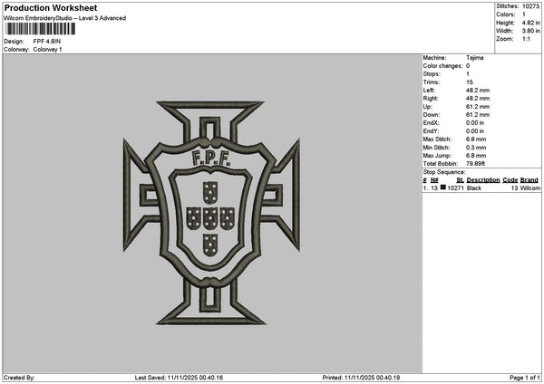
Task: Click 'Wilcom EmbroideryStudio – Level 3 Advanced' text
Action: (x=65, y=18)
